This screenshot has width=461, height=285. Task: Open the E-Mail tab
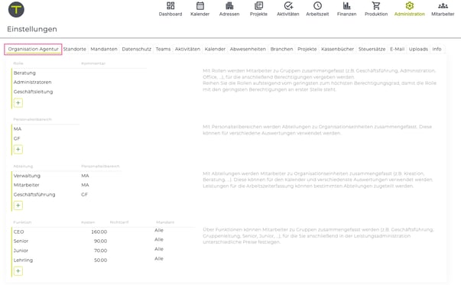pos(398,49)
